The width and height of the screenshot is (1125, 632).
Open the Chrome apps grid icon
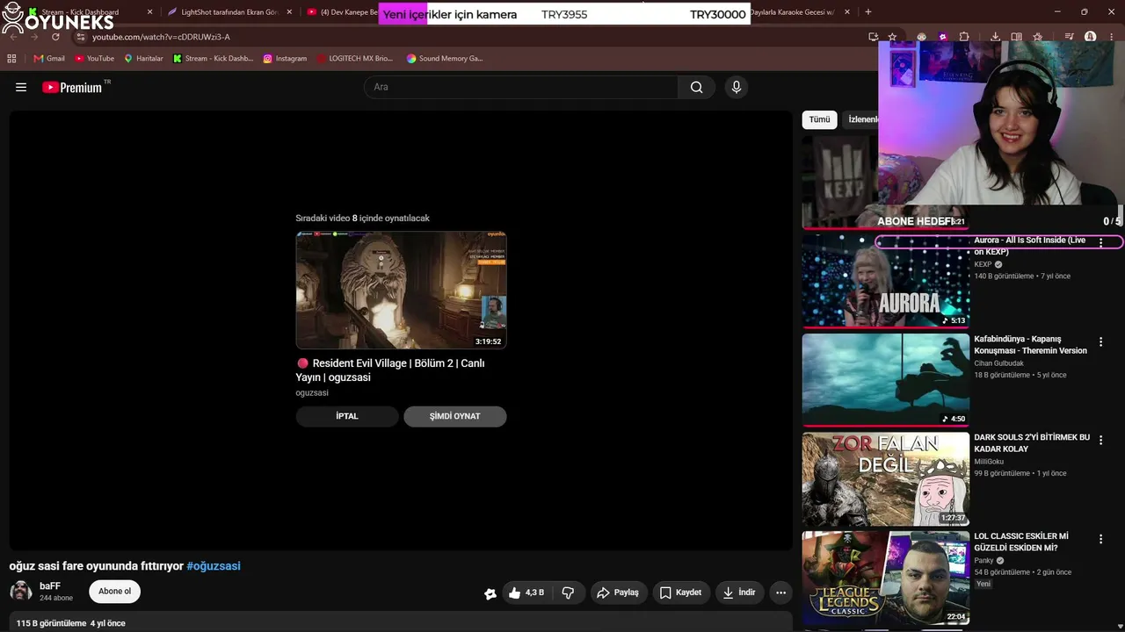[11, 59]
